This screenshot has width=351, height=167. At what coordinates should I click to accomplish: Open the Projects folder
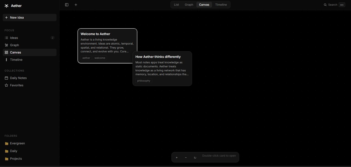[x=30, y=159]
